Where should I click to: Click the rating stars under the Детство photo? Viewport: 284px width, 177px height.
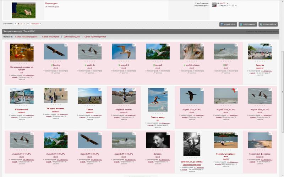click(x=158, y=150)
